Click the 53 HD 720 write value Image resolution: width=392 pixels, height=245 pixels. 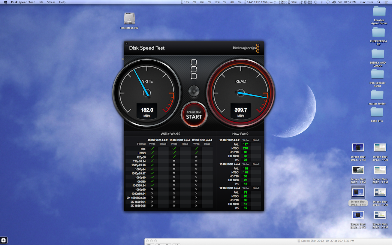coord(246,176)
